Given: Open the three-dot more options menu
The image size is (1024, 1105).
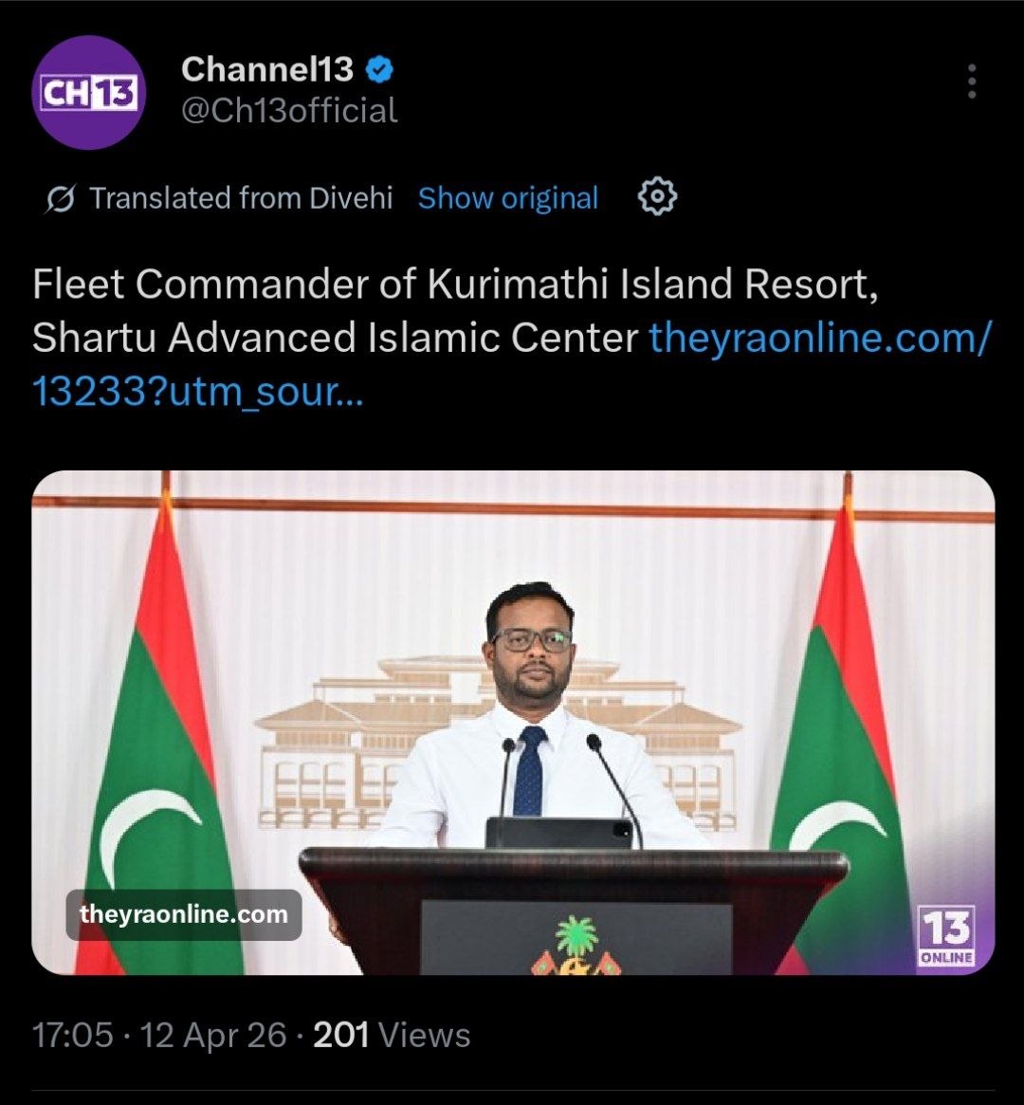Looking at the screenshot, I should pyautogui.click(x=971, y=82).
